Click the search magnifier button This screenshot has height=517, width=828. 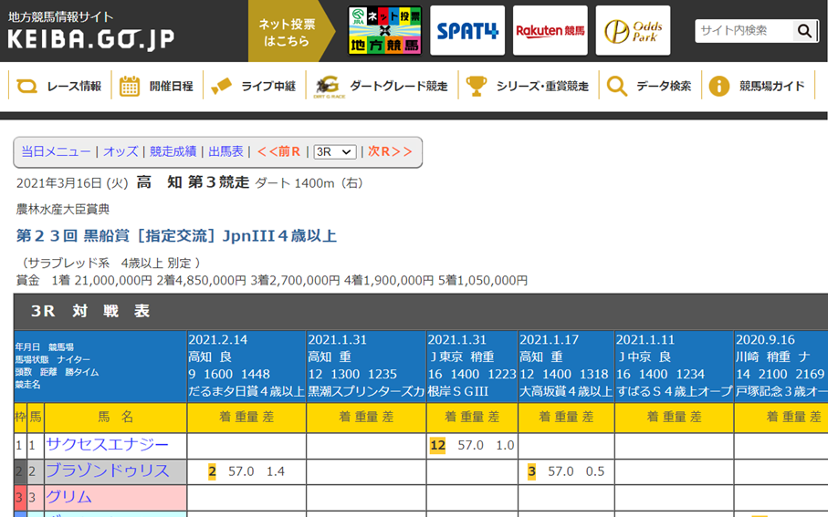coord(804,31)
